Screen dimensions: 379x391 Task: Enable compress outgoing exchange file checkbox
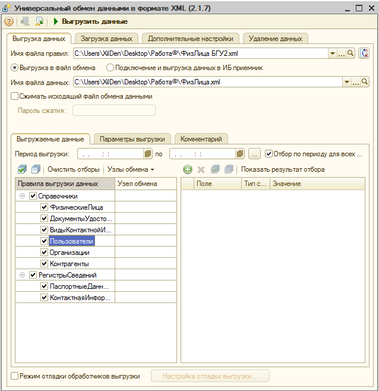point(15,96)
